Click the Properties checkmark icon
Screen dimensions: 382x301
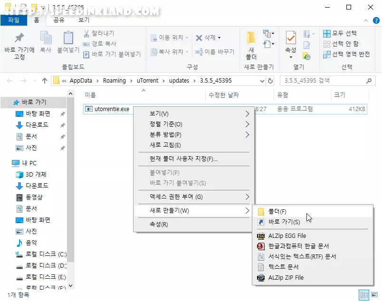click(291, 38)
